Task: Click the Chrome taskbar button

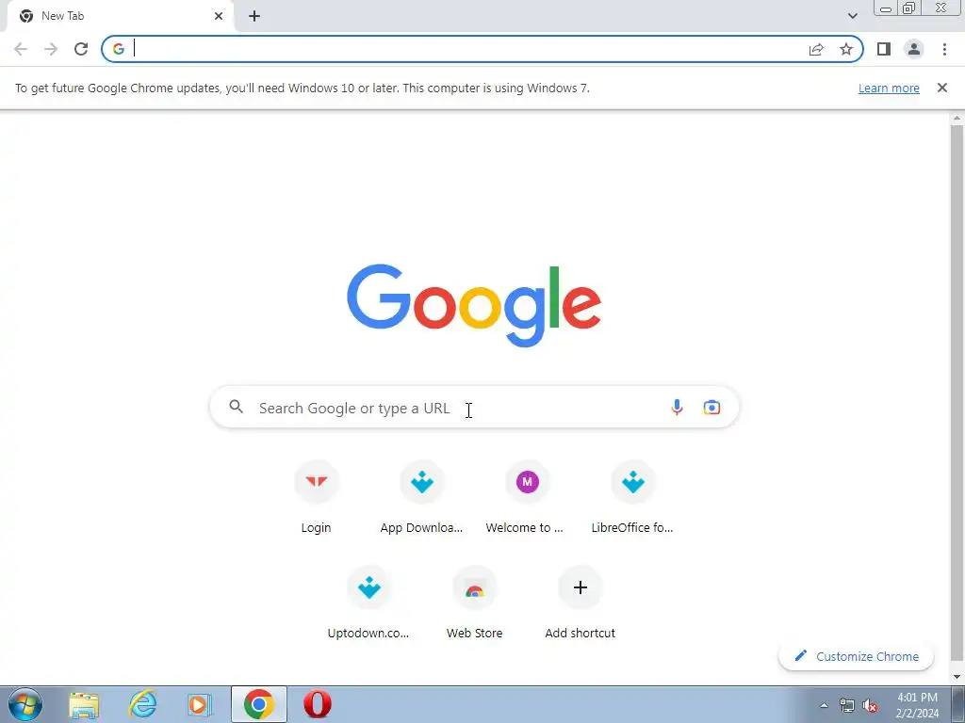Action: click(259, 704)
